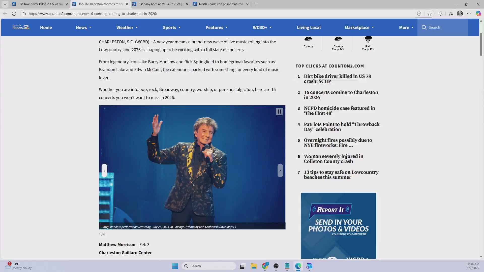Screen dimensions: 484x272
Task: Open browser extensions menu
Action: [440, 14]
